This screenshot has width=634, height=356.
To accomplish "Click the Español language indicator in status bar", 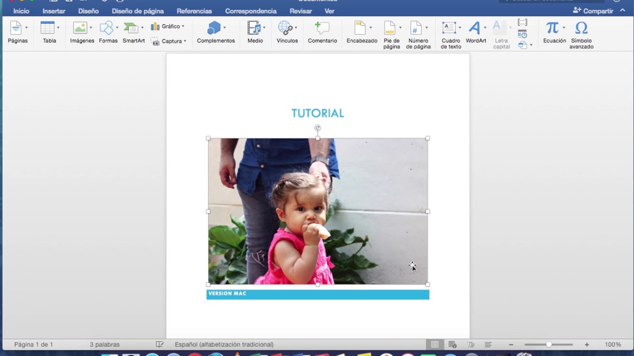I will pyautogui.click(x=224, y=344).
